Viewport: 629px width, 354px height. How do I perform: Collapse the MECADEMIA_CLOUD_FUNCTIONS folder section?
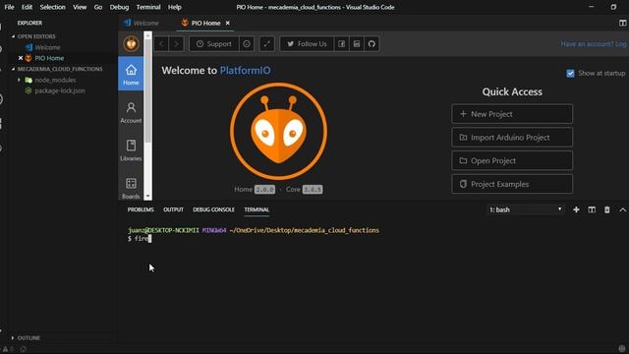(x=60, y=69)
